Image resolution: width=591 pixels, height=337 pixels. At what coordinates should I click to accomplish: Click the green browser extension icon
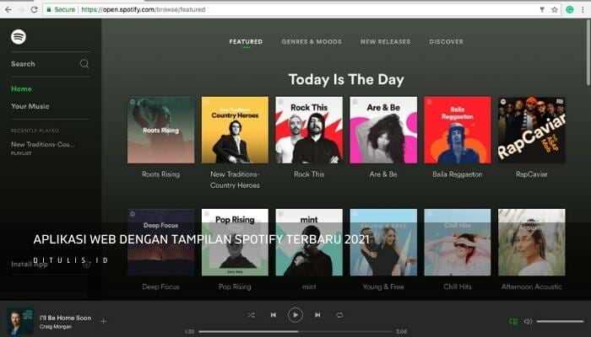click(x=570, y=10)
